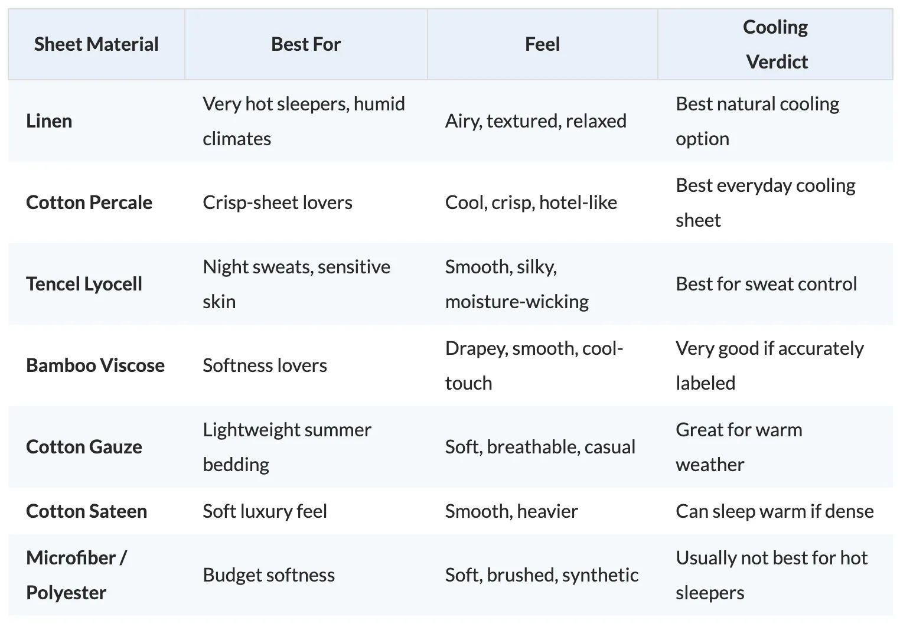The height and width of the screenshot is (627, 900).
Task: Click the Sheet Material column header
Action: (96, 44)
